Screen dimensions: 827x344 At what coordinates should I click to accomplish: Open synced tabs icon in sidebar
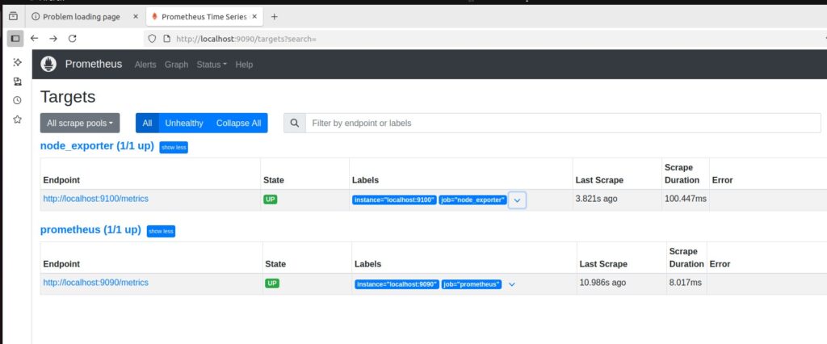click(17, 82)
